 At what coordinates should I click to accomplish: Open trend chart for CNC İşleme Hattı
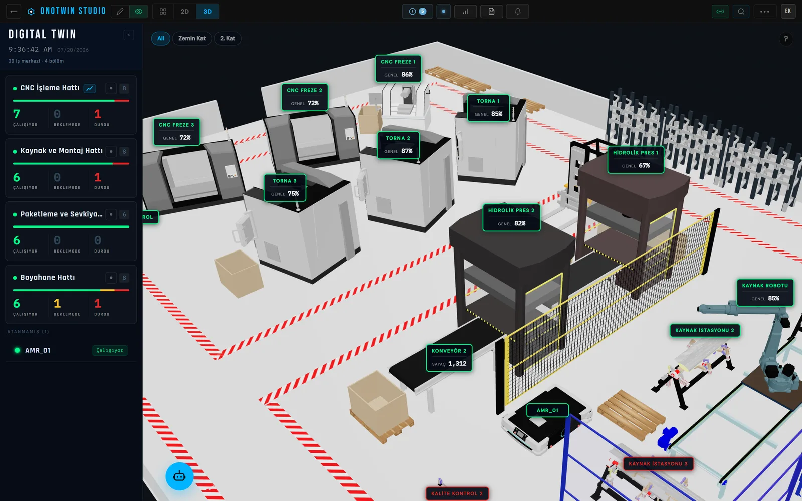(90, 88)
